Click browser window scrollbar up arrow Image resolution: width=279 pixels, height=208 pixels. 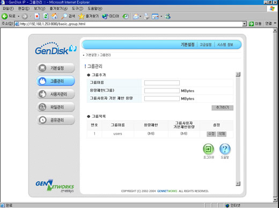point(275,31)
